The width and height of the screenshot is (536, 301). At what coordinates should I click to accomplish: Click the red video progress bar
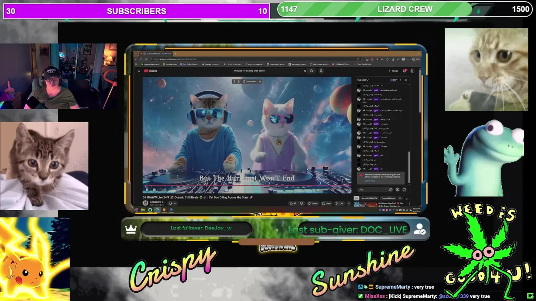pos(247,186)
